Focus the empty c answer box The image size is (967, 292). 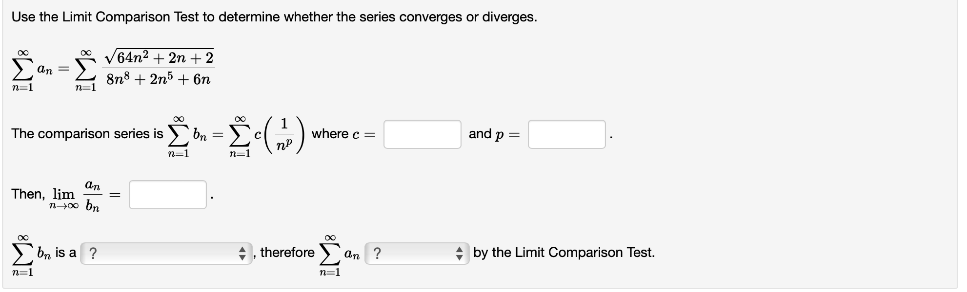point(422,134)
